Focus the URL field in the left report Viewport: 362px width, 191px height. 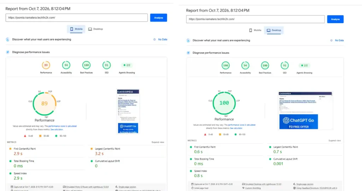(x=77, y=18)
